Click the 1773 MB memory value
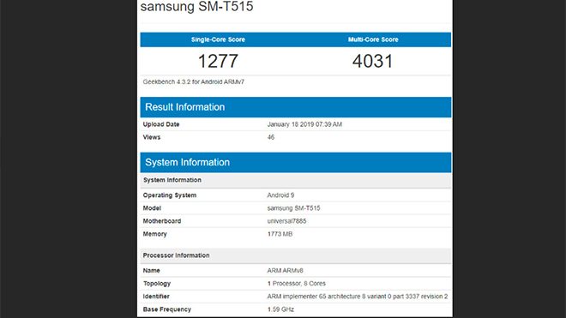566x318 pixels. (280, 234)
